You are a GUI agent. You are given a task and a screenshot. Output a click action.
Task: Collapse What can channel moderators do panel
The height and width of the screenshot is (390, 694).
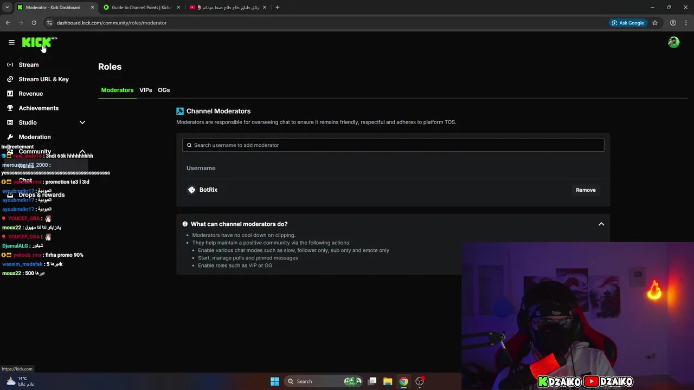pos(601,224)
